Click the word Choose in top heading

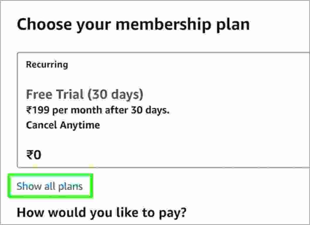44,25
